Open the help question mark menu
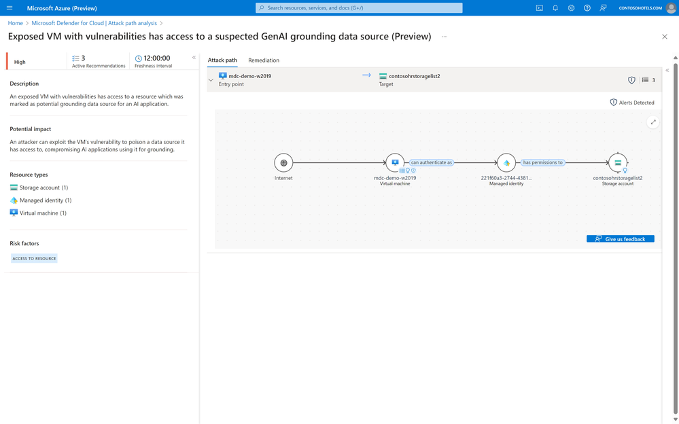 pos(587,7)
